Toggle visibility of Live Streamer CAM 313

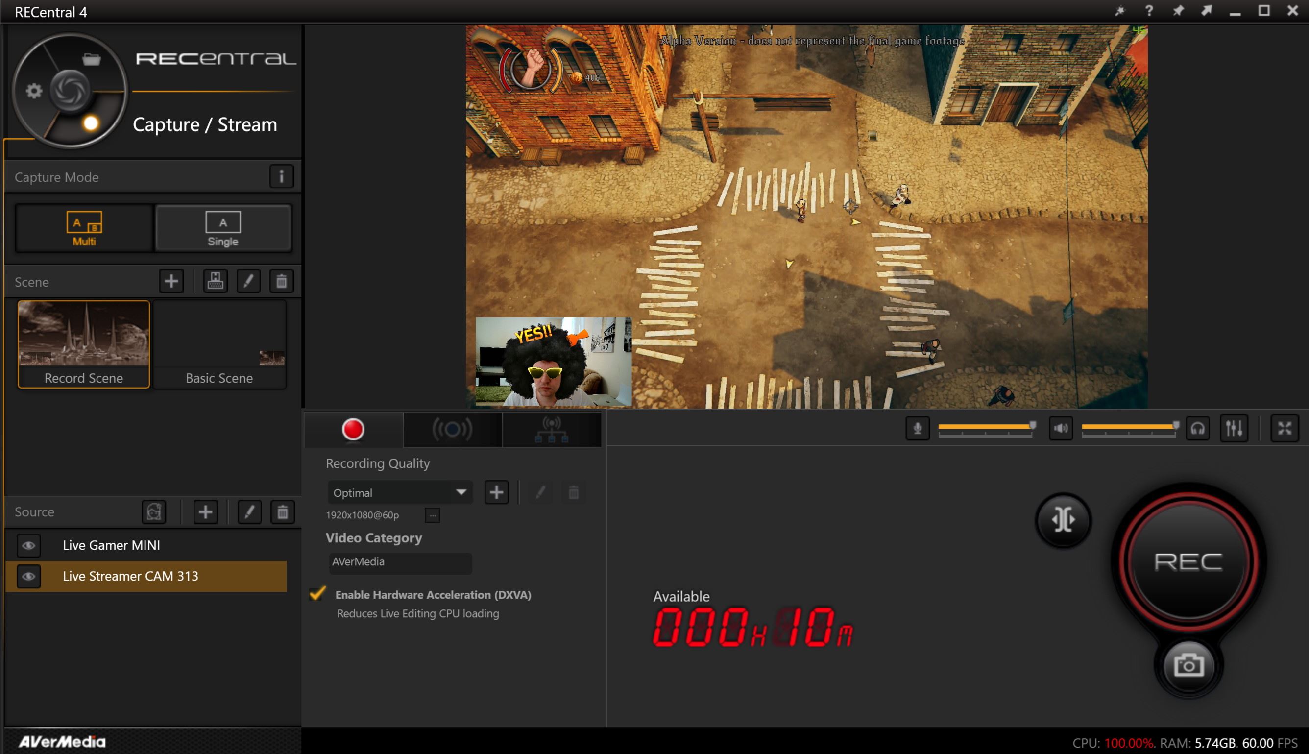(x=28, y=576)
